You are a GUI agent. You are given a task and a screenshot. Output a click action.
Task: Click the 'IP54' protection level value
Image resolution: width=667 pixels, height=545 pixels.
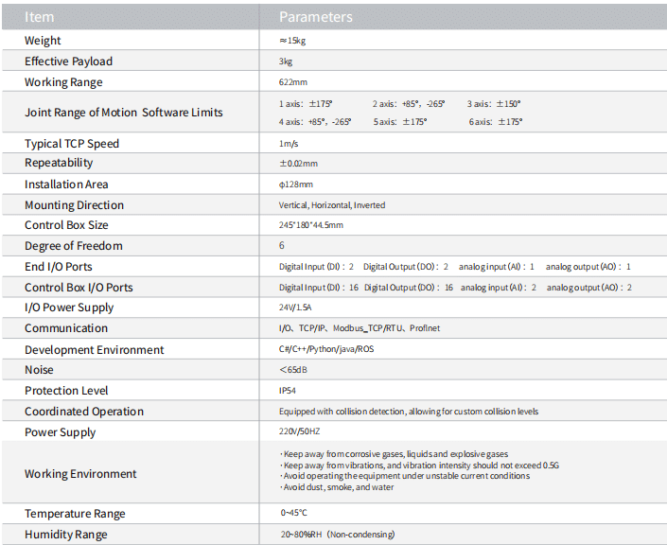pos(289,391)
